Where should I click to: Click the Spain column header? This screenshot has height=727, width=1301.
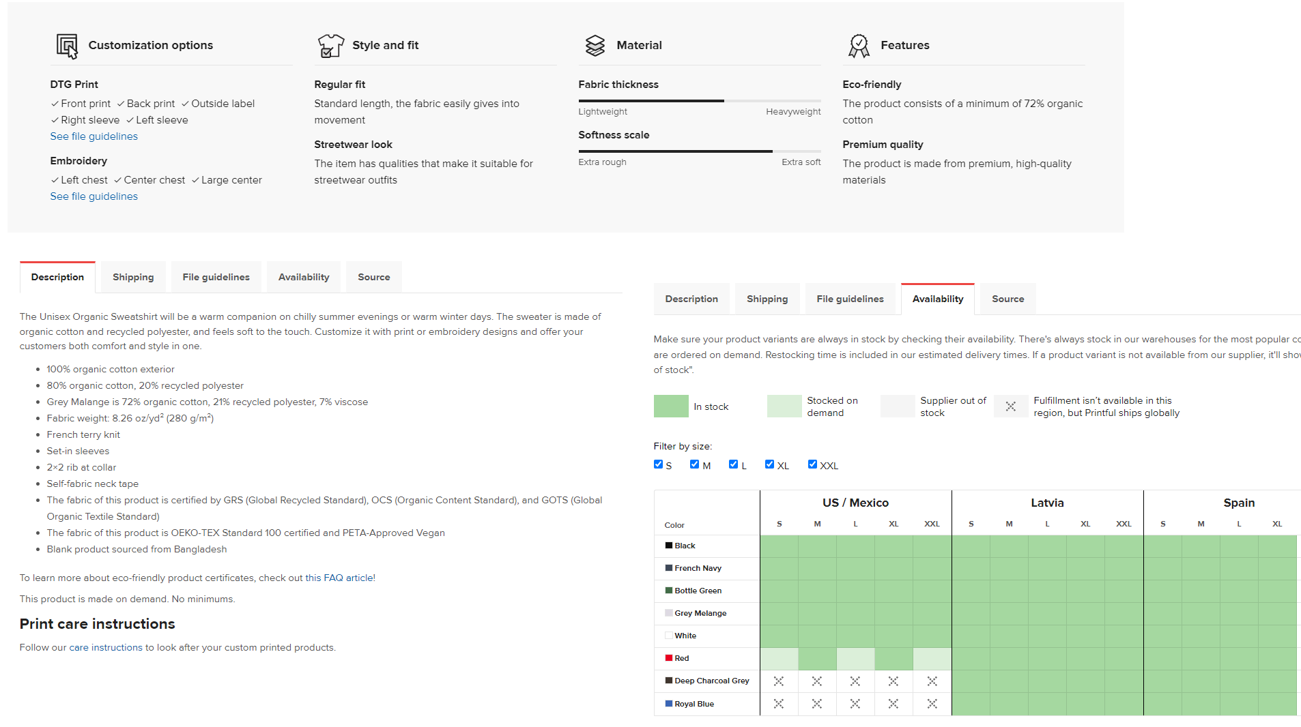[x=1239, y=503]
